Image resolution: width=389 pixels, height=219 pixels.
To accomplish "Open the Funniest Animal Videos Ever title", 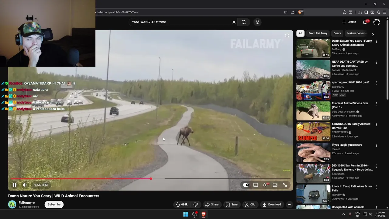I will pos(350,105).
